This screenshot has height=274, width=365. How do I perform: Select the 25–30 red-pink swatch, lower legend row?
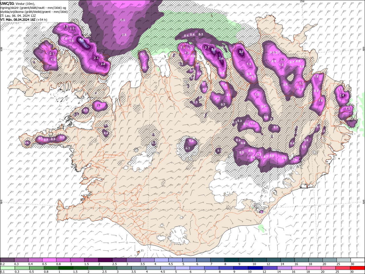click(x=343, y=268)
